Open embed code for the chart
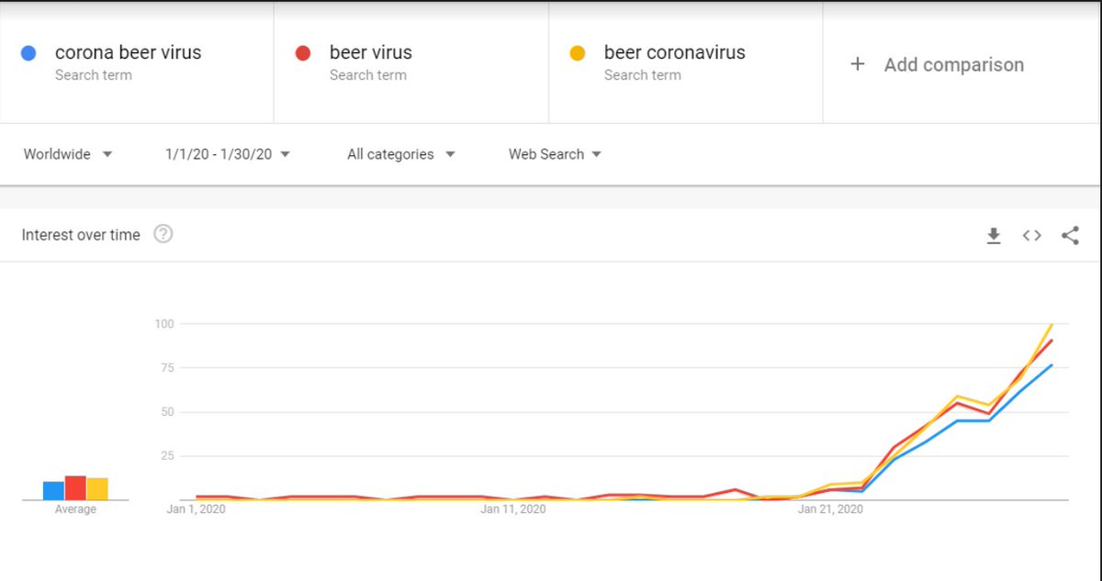1102x581 pixels. point(1031,236)
